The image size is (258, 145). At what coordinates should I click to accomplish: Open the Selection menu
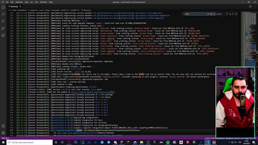click(19, 2)
